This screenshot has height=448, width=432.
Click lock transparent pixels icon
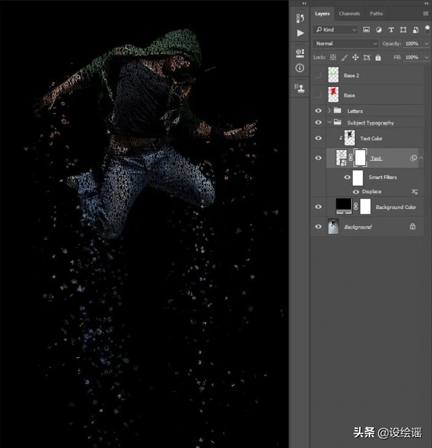point(333,58)
